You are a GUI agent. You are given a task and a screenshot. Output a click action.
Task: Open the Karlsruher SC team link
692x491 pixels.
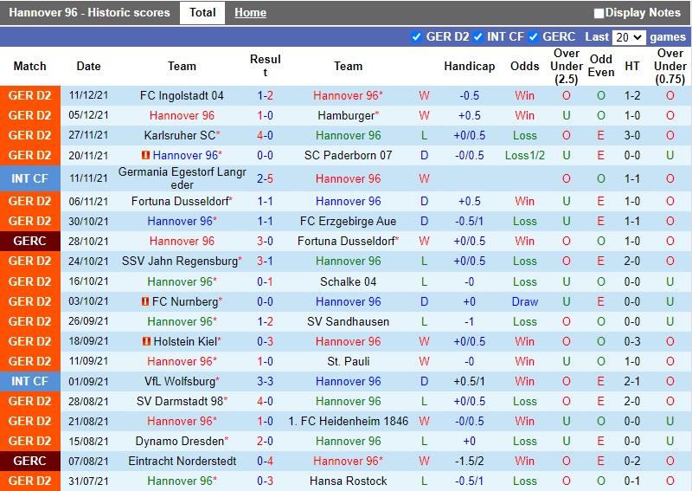click(182, 135)
